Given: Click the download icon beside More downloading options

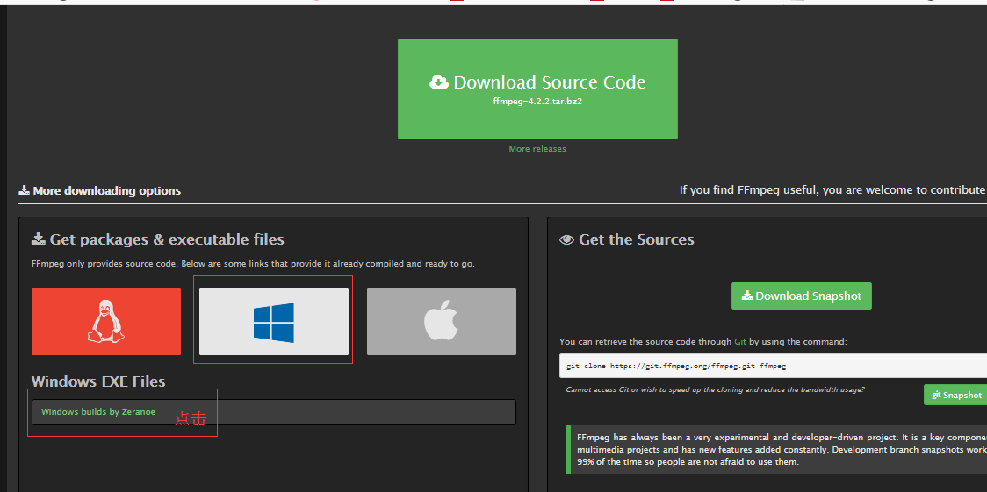Looking at the screenshot, I should (x=24, y=189).
